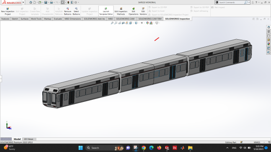
Task: Click the Section View icon
Action: click(123, 23)
